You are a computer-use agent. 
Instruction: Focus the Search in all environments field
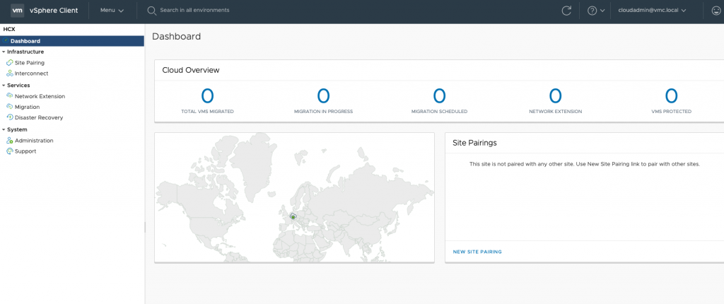coord(194,10)
